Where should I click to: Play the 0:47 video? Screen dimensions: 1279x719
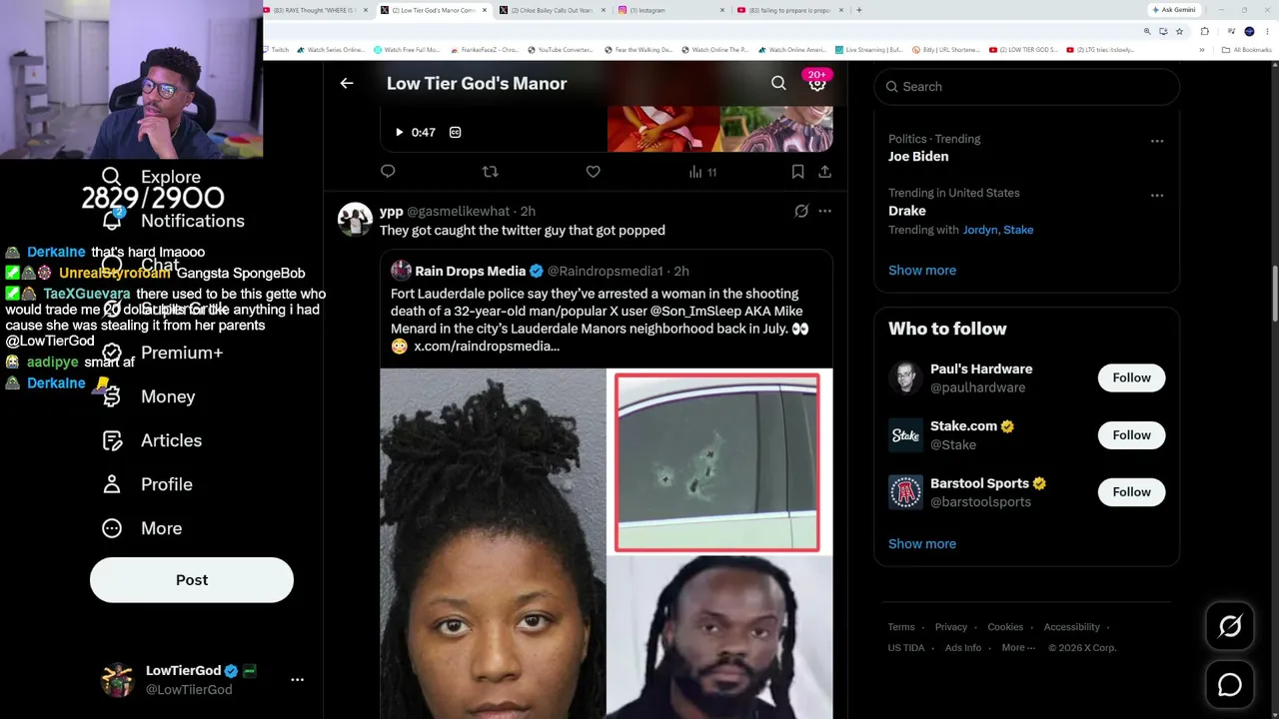point(399,132)
